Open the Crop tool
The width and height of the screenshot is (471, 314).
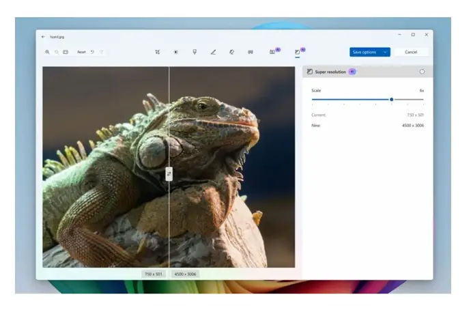158,52
